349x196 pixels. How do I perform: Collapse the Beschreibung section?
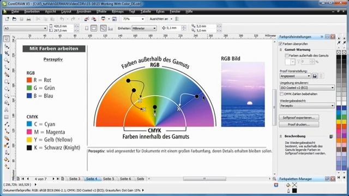(281, 136)
